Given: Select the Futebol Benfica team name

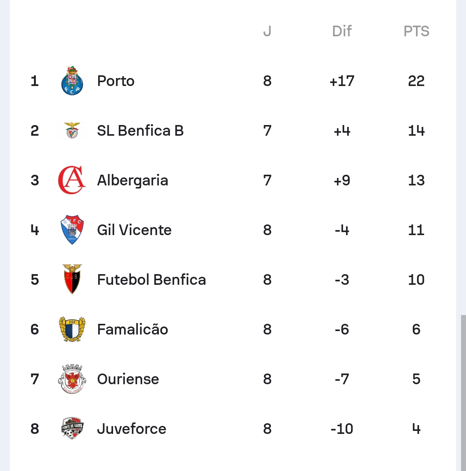Looking at the screenshot, I should tap(151, 280).
